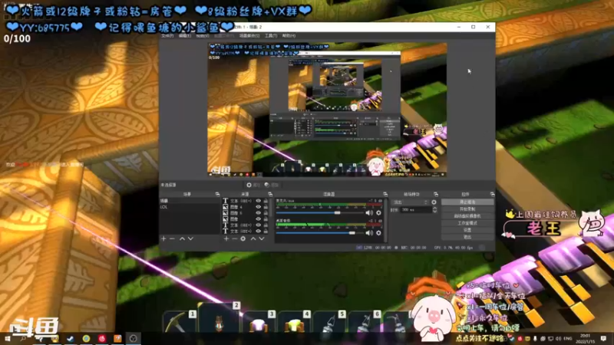Open Steam from the Windows taskbar
This screenshot has height=345, width=614.
71,338
